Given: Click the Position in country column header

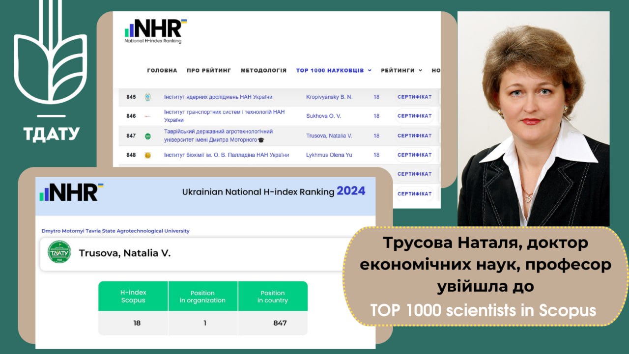Looking at the screenshot, I should (273, 296).
